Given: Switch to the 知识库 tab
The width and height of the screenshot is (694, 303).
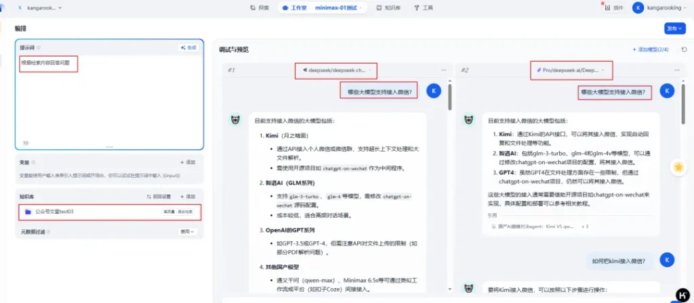Looking at the screenshot, I should [388, 7].
